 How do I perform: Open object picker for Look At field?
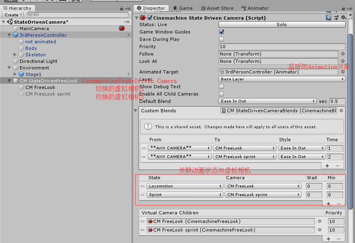[x=343, y=61]
